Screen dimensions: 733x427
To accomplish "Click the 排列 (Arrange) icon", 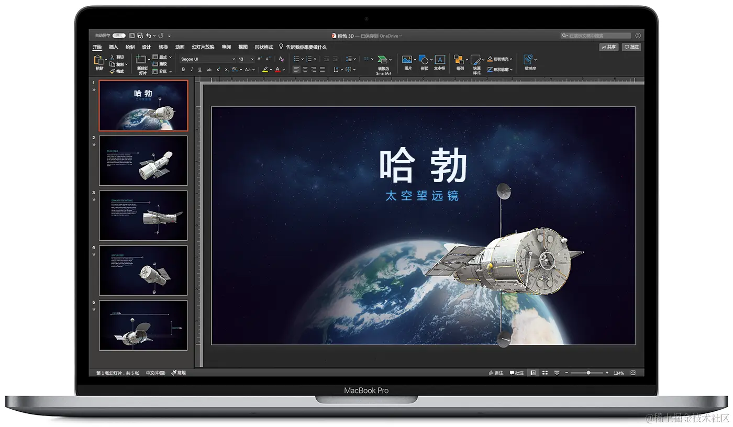I will [x=460, y=60].
